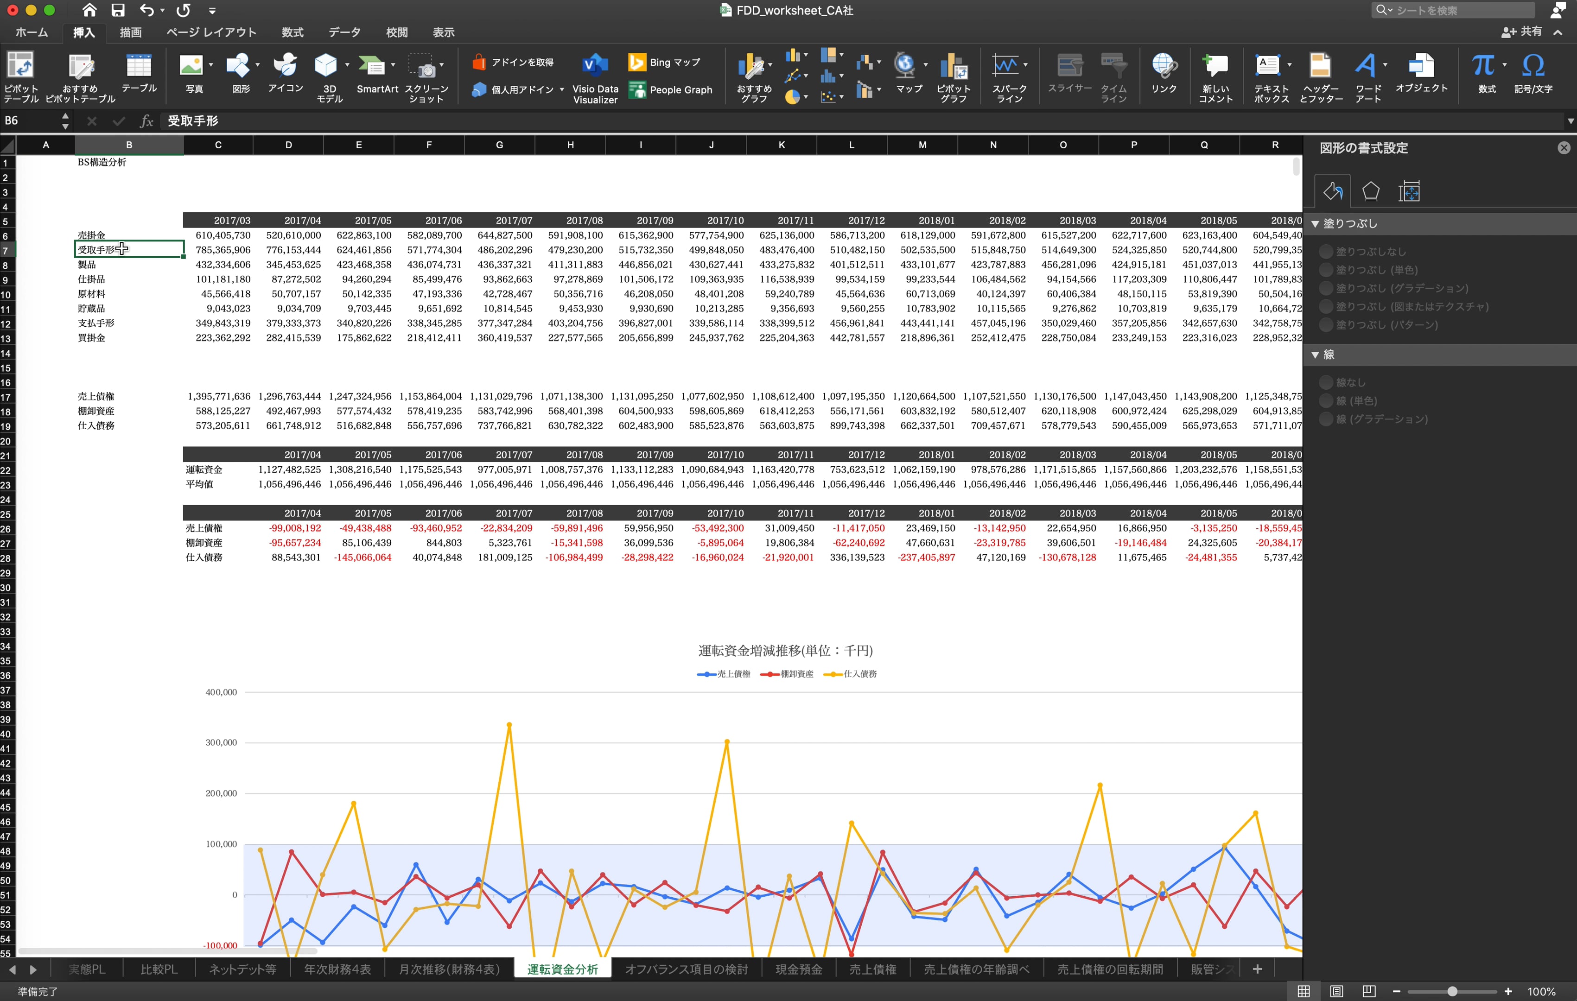Click the Share button
Viewport: 1577px width, 1001px height.
pos(1522,32)
